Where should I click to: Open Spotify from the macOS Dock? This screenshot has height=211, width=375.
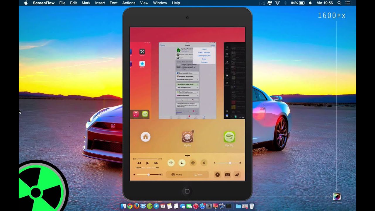click(150, 206)
